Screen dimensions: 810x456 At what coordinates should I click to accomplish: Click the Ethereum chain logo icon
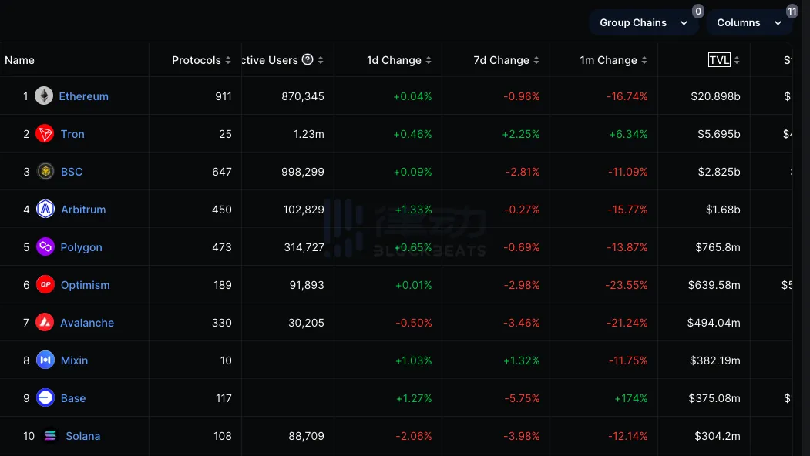(x=44, y=96)
